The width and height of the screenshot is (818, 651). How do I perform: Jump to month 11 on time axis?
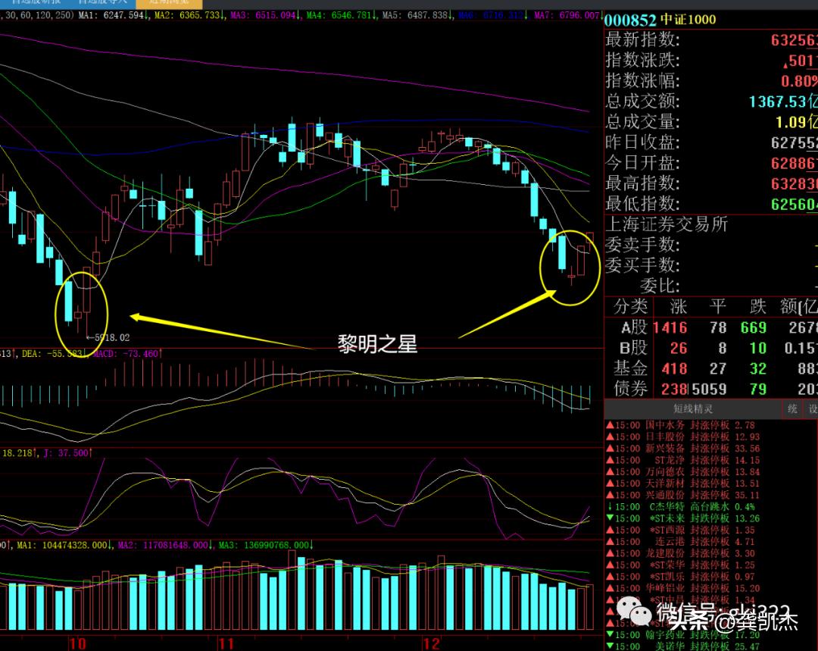pyautogui.click(x=226, y=643)
